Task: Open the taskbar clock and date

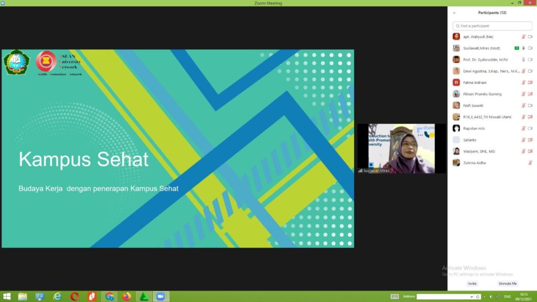Action: [524, 297]
